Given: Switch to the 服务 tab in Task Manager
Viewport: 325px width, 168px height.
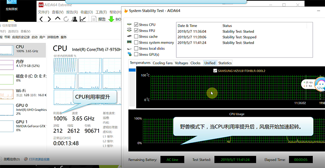Looking at the screenshot, I should tap(64, 37).
